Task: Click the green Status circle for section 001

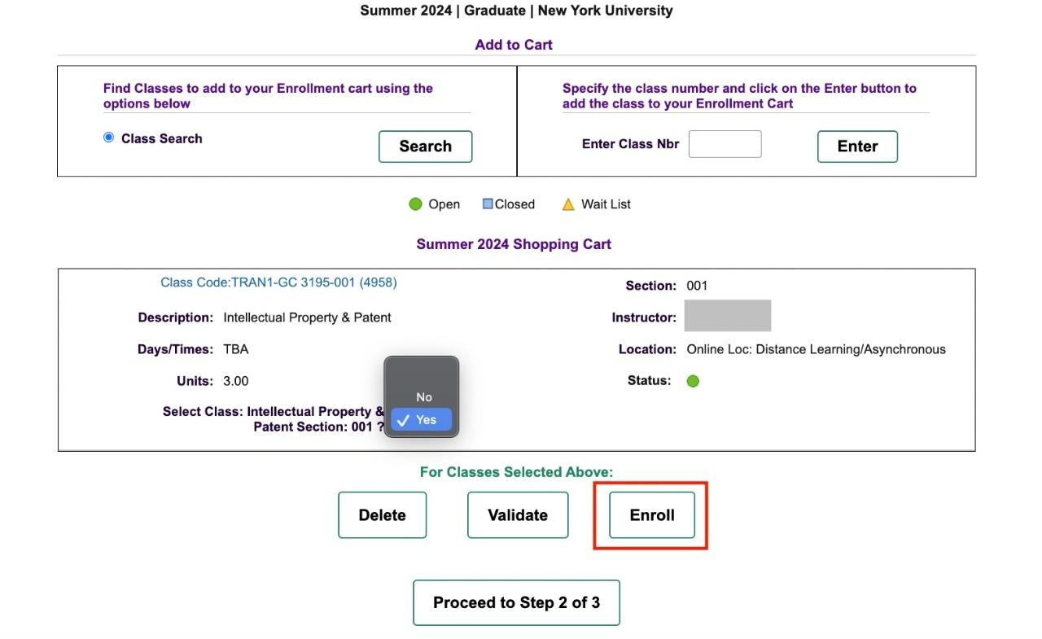Action: click(x=693, y=381)
